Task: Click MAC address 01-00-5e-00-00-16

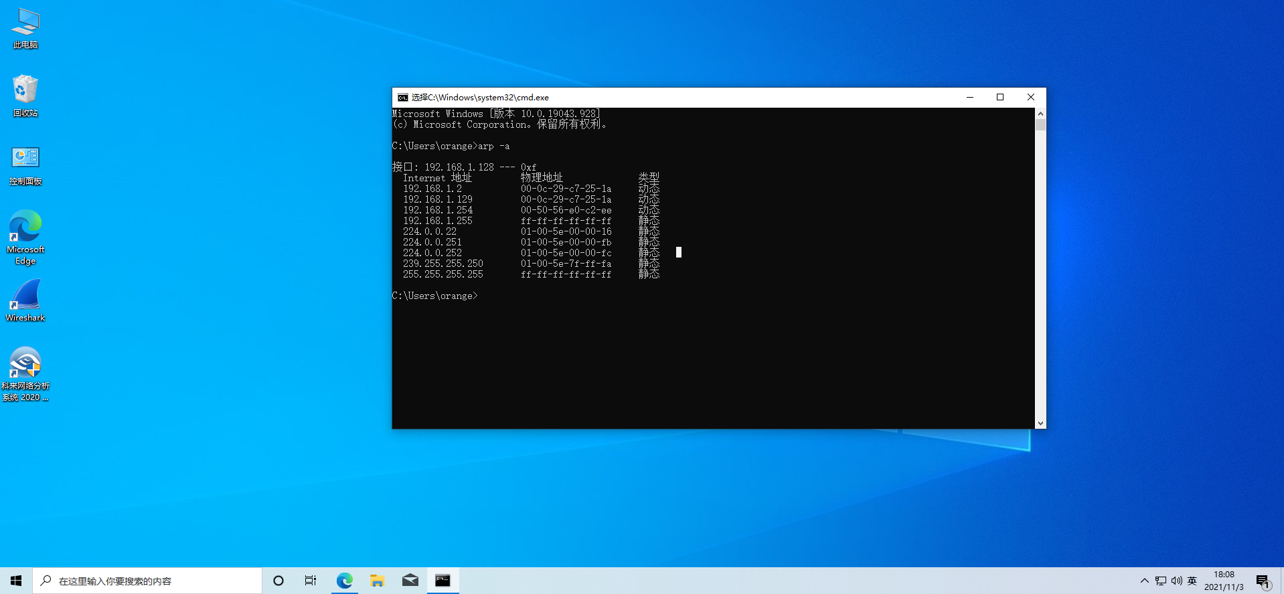Action: [566, 231]
